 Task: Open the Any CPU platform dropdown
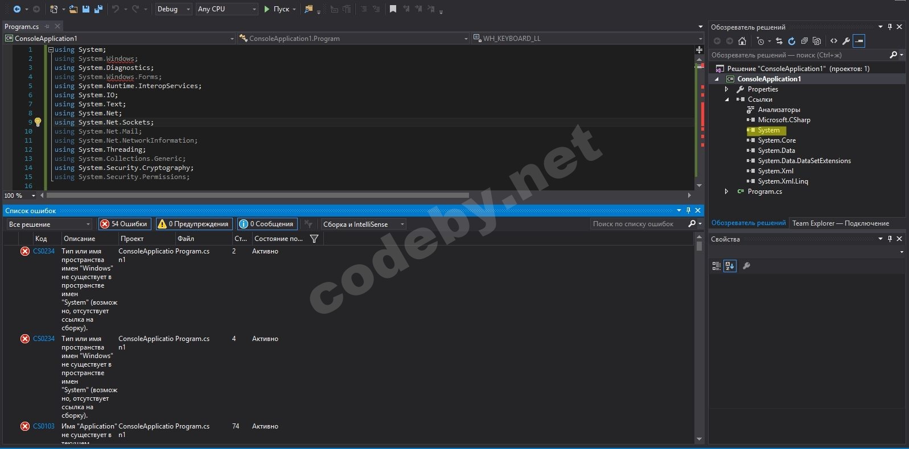coord(227,9)
